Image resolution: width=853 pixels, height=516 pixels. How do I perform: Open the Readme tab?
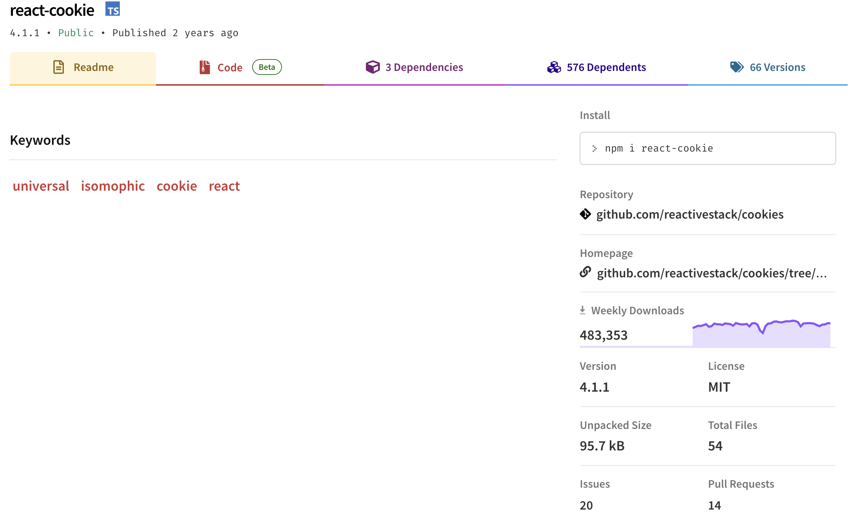[93, 67]
